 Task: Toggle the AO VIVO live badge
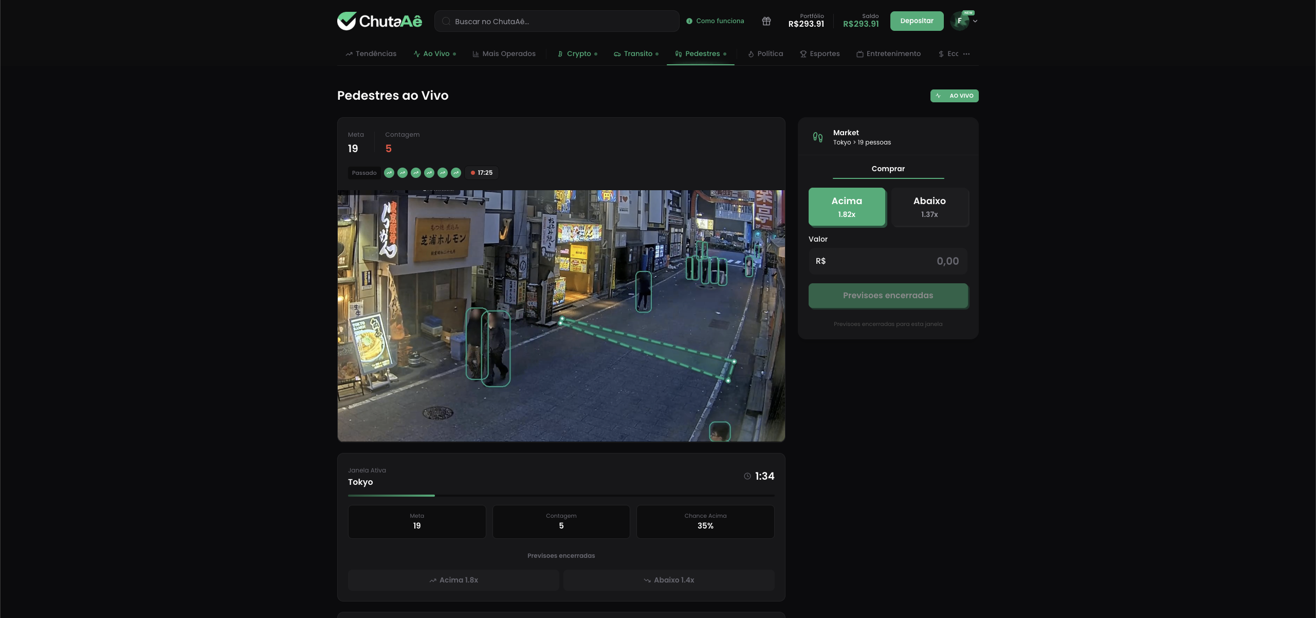954,96
